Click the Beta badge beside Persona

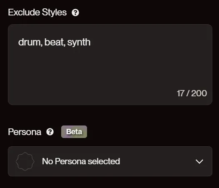pyautogui.click(x=74, y=132)
